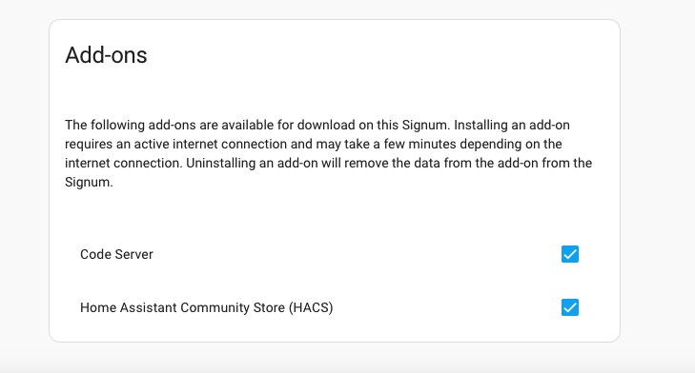
Task: Select the Home Assistant Community Store (HACS) label
Action: click(x=207, y=307)
